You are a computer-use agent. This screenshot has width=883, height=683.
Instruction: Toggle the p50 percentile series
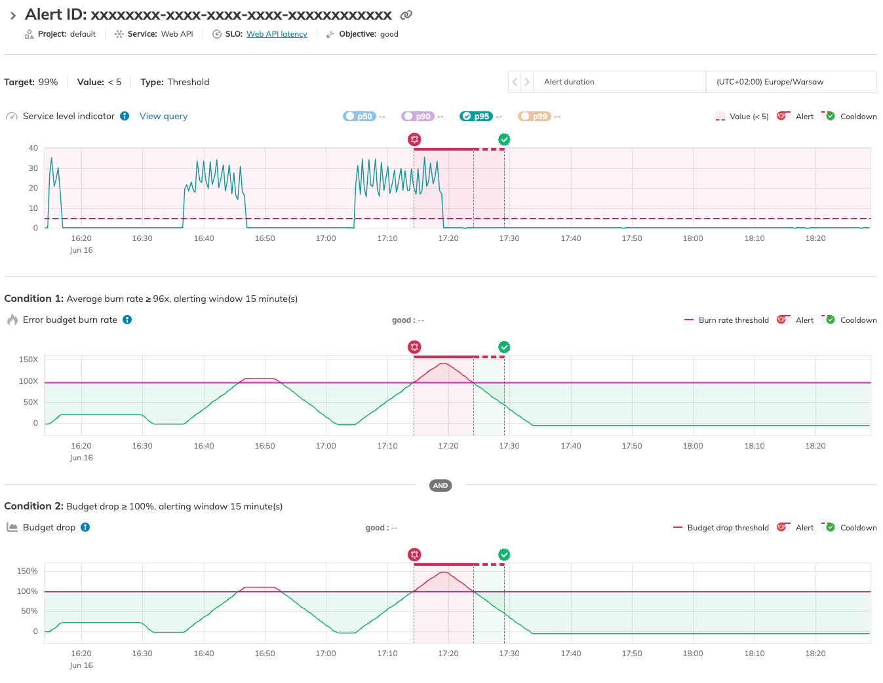[x=359, y=117]
